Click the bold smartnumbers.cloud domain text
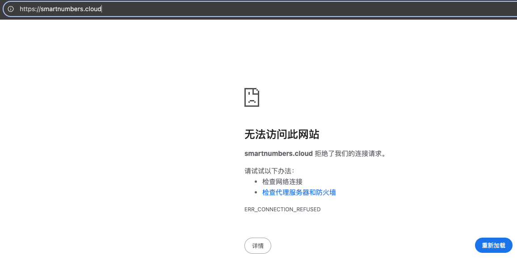517x264 pixels. (x=278, y=154)
